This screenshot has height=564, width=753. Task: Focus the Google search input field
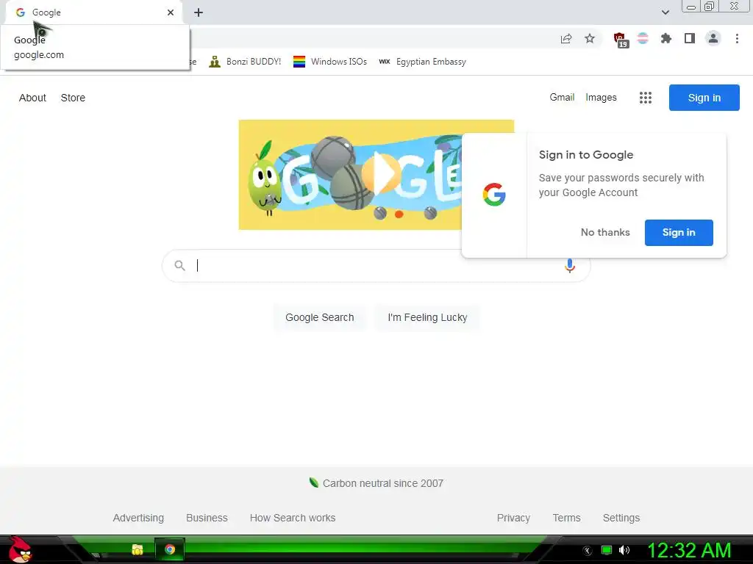[x=376, y=266]
